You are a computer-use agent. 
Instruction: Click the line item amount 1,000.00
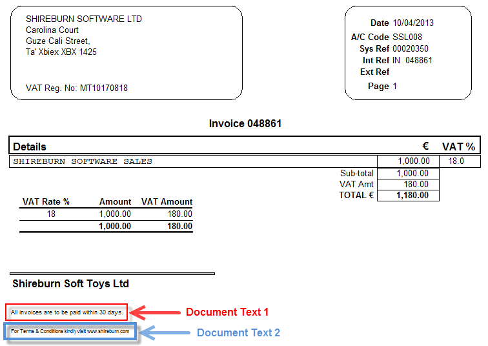pyautogui.click(x=414, y=161)
